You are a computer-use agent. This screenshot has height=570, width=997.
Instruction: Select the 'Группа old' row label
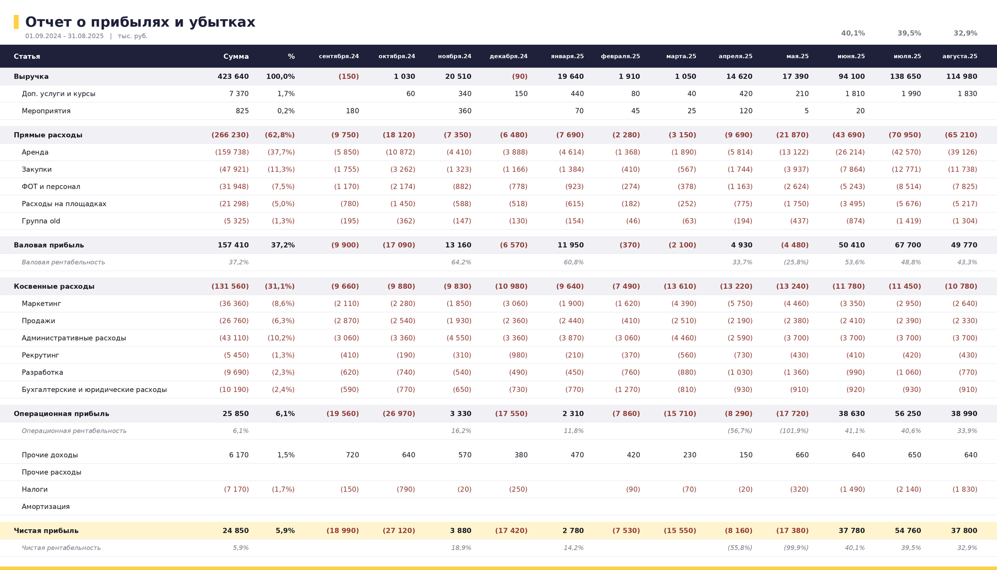click(x=41, y=221)
